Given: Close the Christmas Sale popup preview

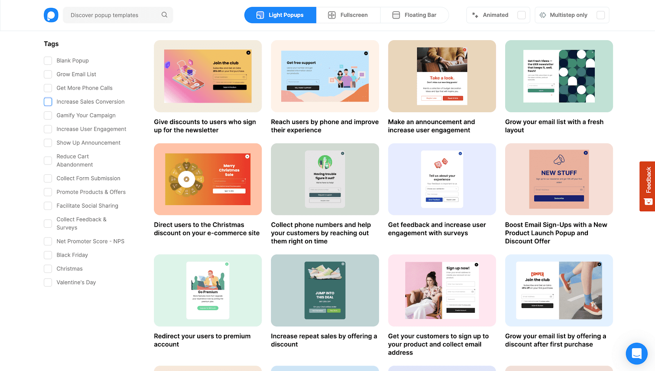Looking at the screenshot, I should click(x=247, y=156).
